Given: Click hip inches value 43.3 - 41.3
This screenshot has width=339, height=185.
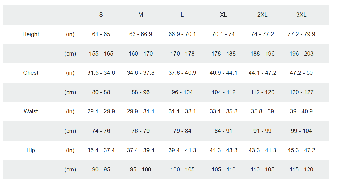Looking at the screenshot, I should tap(262, 150).
